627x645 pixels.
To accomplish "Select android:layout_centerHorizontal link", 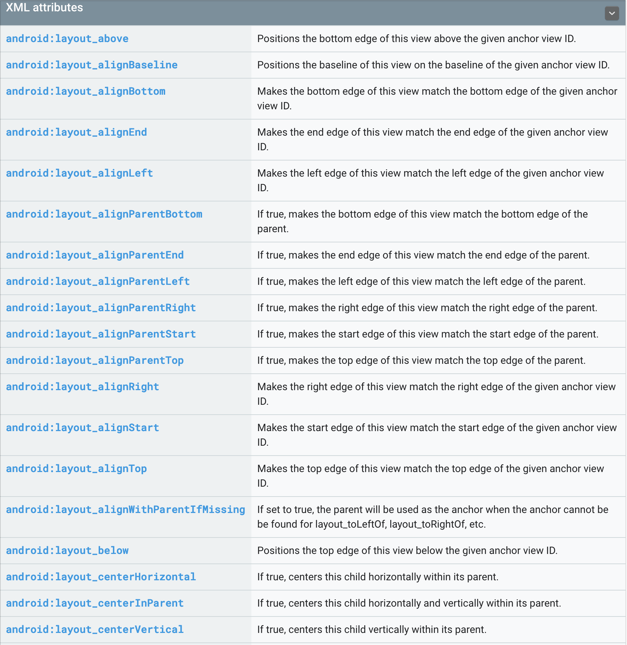I will (101, 577).
